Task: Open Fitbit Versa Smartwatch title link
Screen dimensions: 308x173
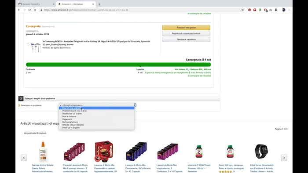Action: pyautogui.click(x=262, y=168)
